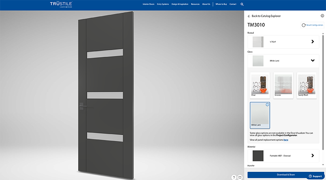326x180 pixels.
Task: Click the Charcoal material color swatch
Action: pyautogui.click(x=258, y=156)
